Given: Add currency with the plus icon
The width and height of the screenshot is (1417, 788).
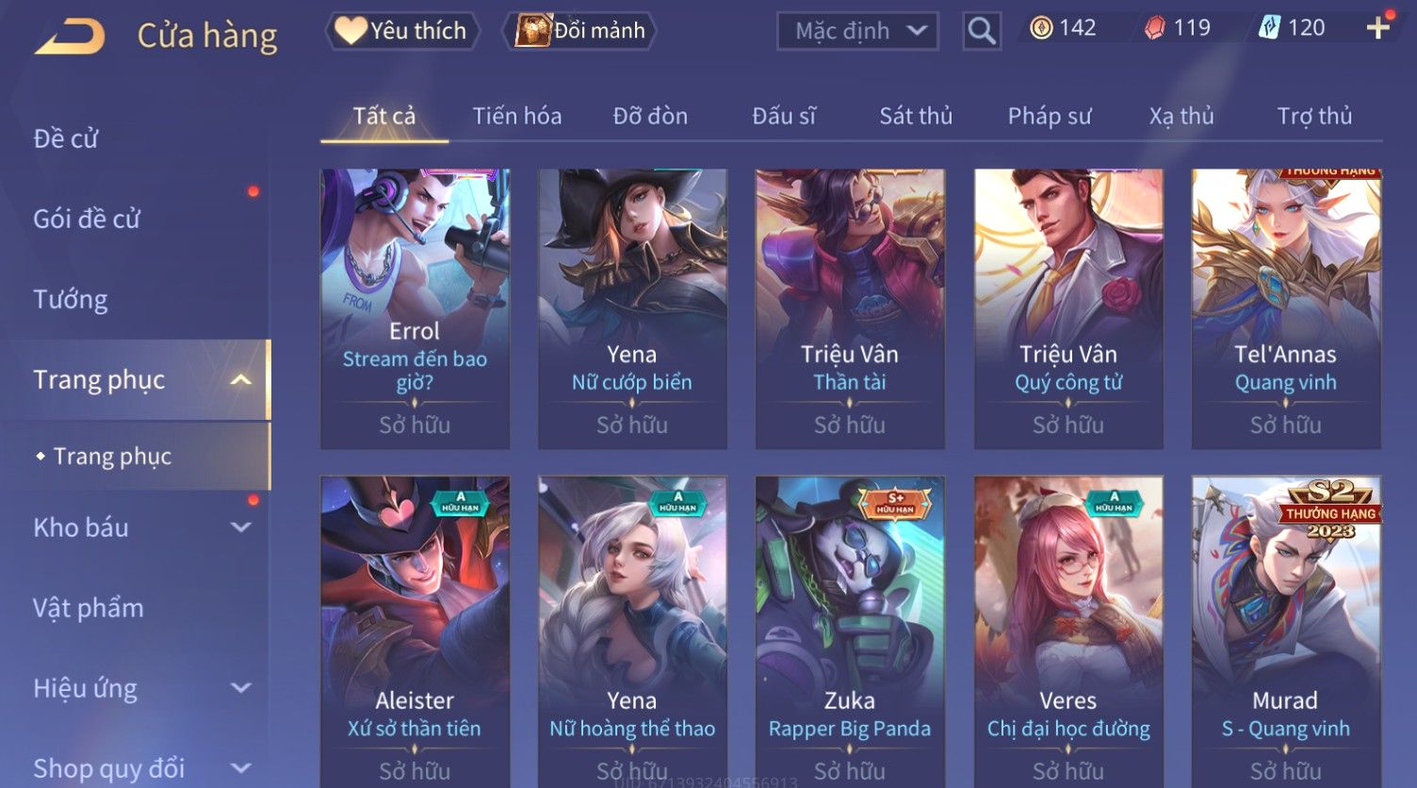Looking at the screenshot, I should (1377, 28).
